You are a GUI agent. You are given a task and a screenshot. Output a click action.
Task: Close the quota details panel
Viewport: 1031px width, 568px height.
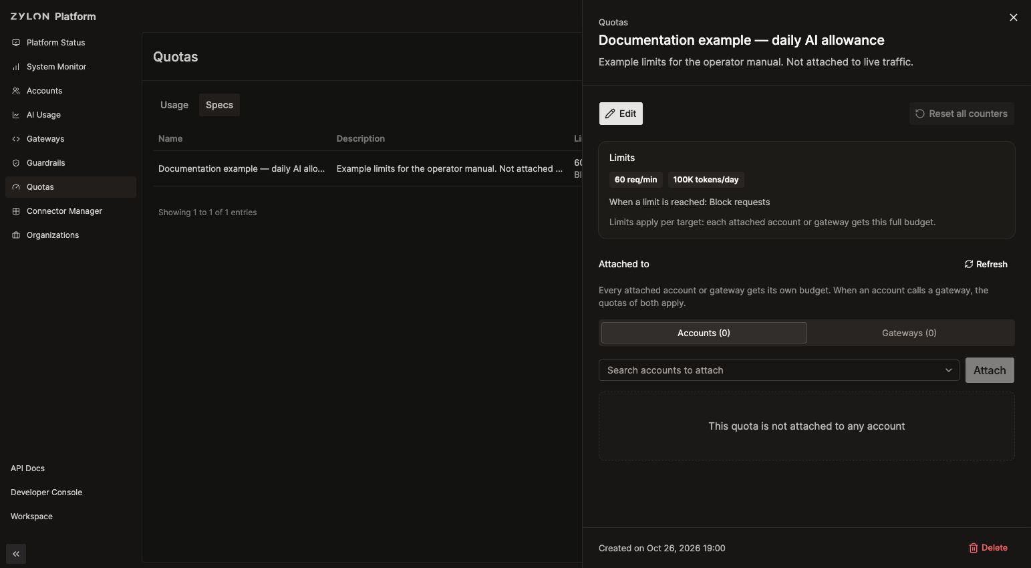[1014, 17]
